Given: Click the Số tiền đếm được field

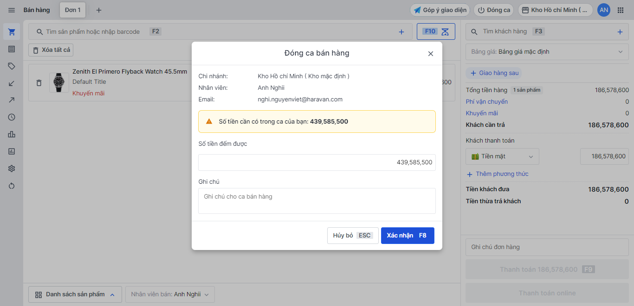Looking at the screenshot, I should [317, 162].
